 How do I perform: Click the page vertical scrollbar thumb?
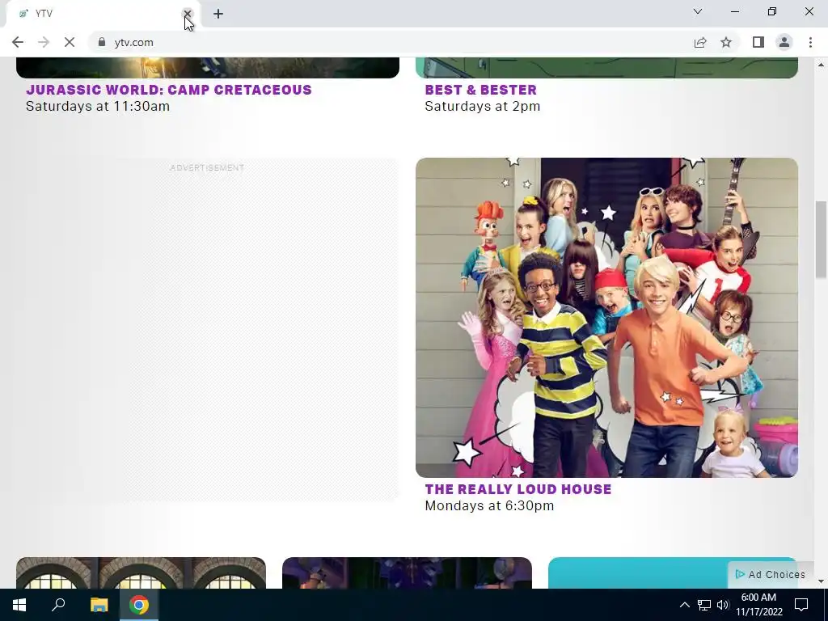821,239
